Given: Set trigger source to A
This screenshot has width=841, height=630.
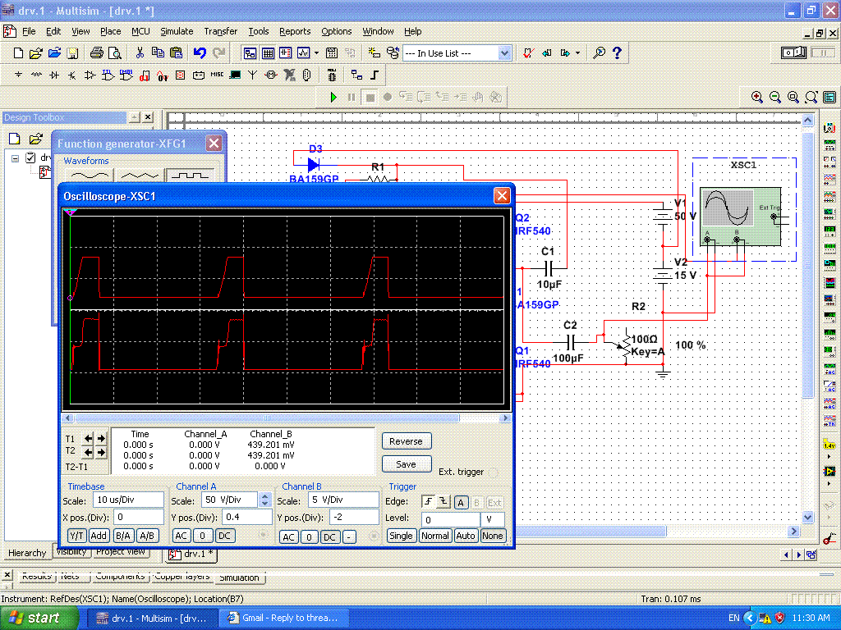Looking at the screenshot, I should (x=461, y=503).
